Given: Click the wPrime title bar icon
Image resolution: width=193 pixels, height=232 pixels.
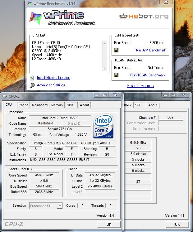Looking at the screenshot, I should [30, 3].
